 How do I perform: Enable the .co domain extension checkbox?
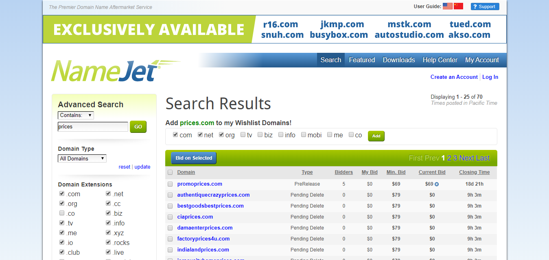point(62,213)
